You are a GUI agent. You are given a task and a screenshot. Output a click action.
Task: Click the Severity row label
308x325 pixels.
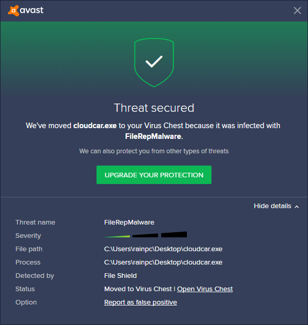(x=28, y=236)
